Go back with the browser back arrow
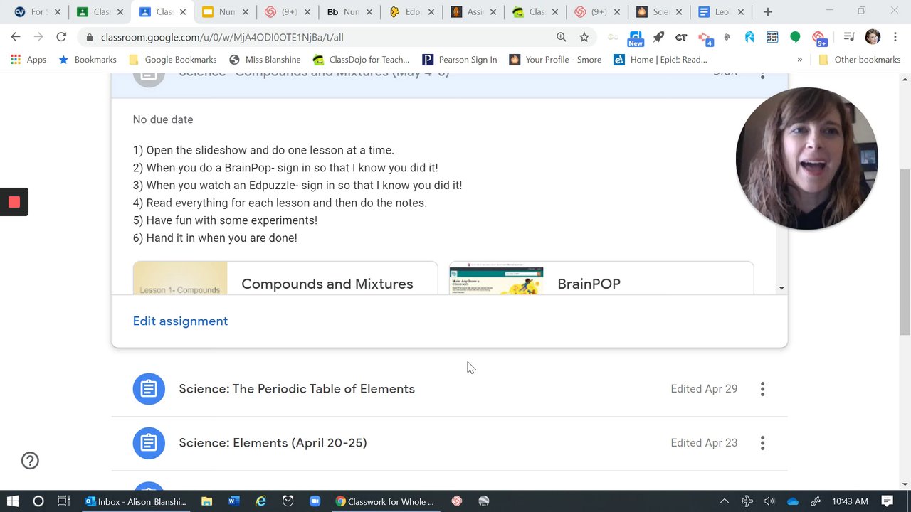Screen dimensions: 911x512 [16, 37]
